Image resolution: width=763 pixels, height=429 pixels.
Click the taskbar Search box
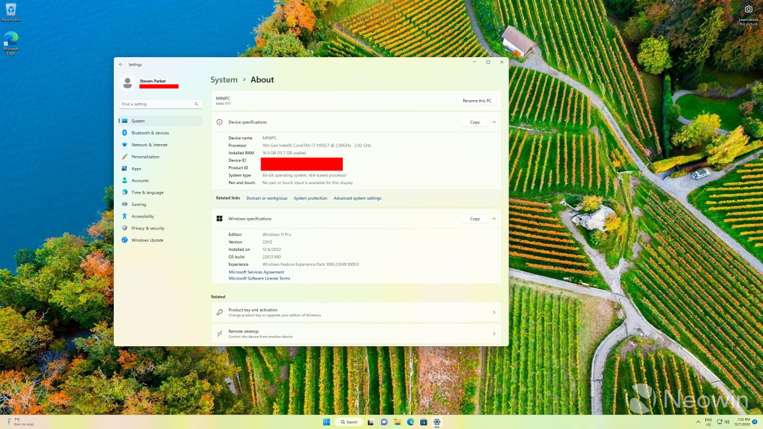pos(349,422)
